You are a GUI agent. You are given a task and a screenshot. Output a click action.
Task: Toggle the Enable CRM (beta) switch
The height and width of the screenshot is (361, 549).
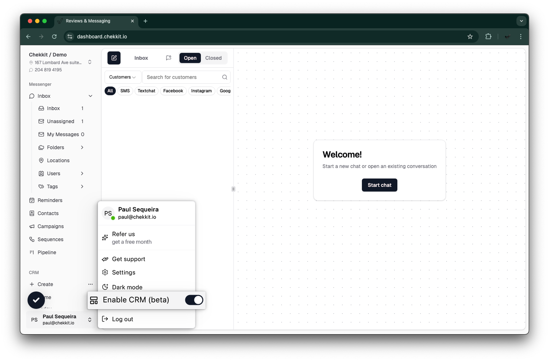pos(194,300)
